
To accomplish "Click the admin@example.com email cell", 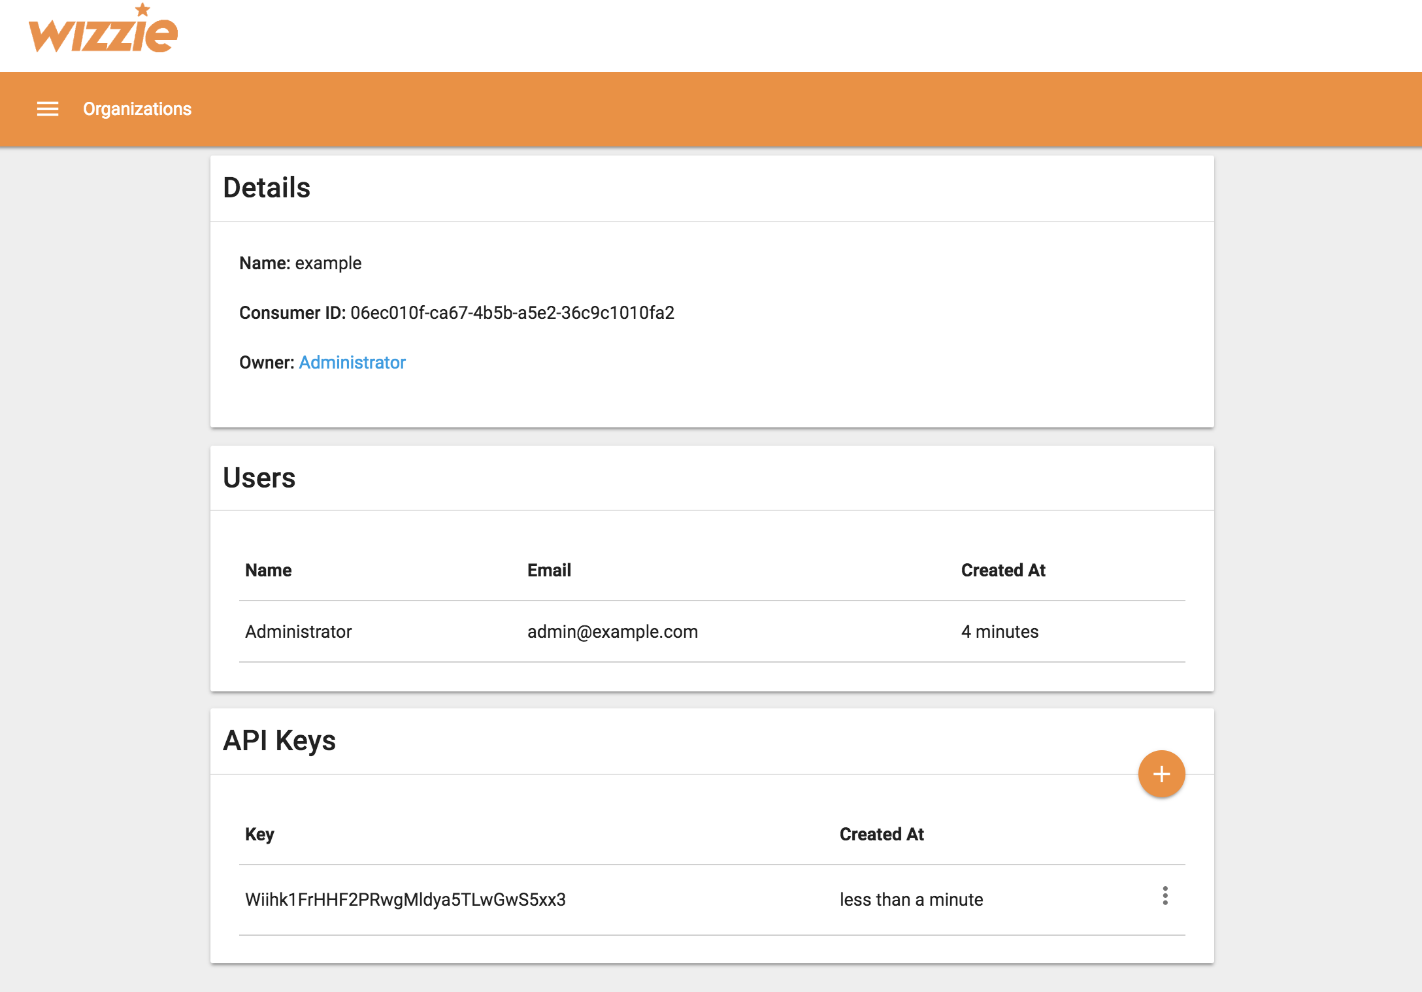I will [613, 632].
